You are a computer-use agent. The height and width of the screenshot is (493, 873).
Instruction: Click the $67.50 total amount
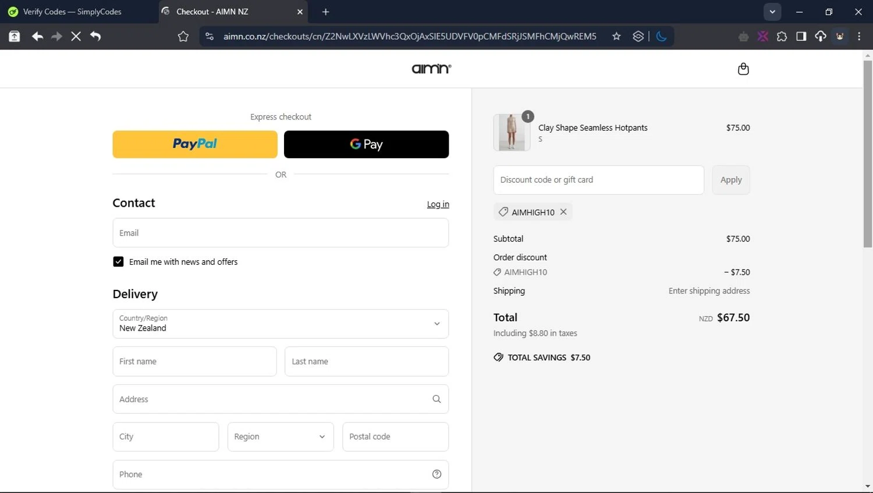pos(733,317)
